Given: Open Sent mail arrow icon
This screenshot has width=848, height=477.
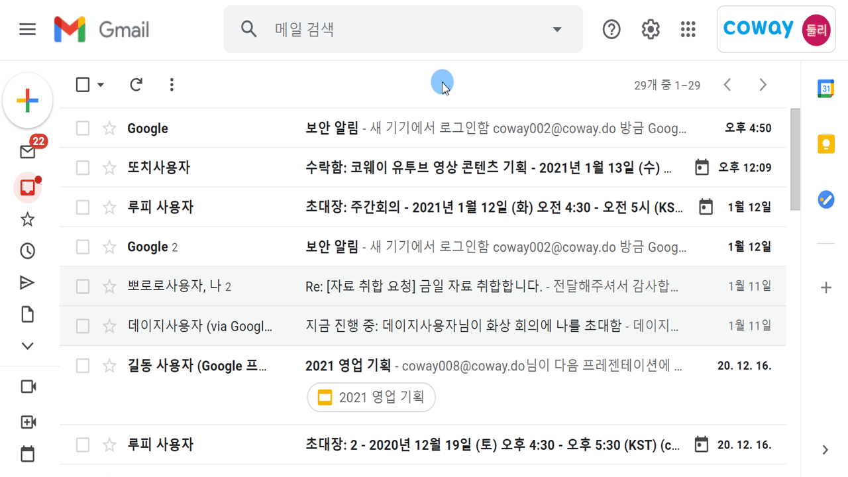Looking at the screenshot, I should 28,283.
